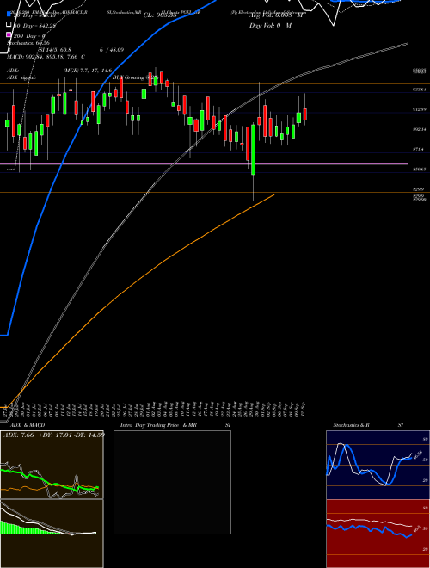430x568 pixels.
Task: Click the 'ADX signal:' label
Action: pos(21,77)
